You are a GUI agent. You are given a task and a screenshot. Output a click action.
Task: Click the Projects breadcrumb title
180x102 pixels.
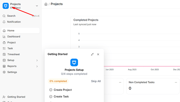pos(57,4)
